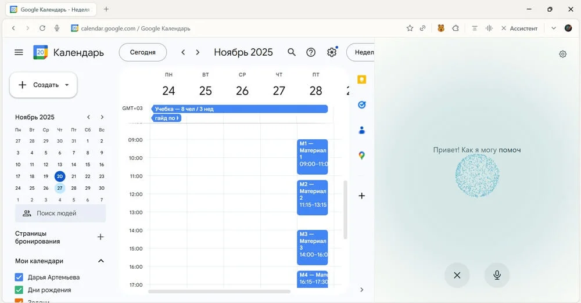
Task: Click the Поиск людей search field
Action: pyautogui.click(x=60, y=213)
